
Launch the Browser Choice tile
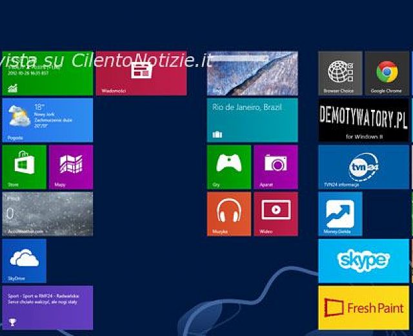point(340,73)
